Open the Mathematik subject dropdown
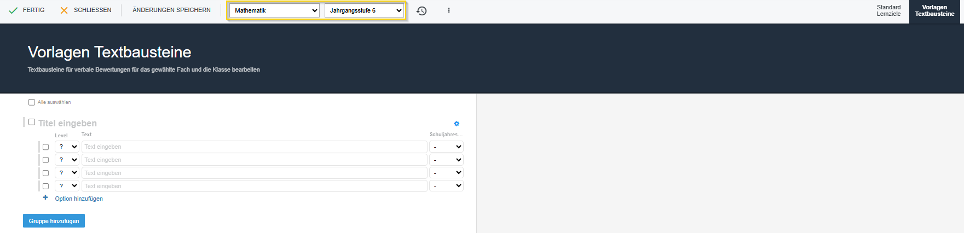Screen dimensions: 964x233 point(274,10)
